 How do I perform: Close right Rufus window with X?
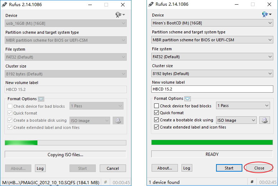[269, 4]
